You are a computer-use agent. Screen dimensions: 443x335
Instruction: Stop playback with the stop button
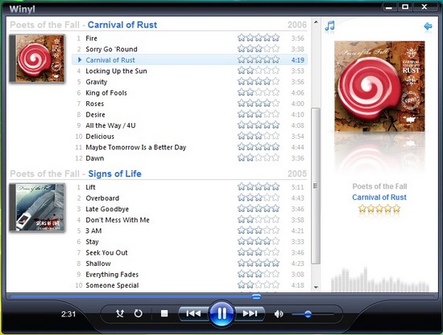pyautogui.click(x=164, y=313)
